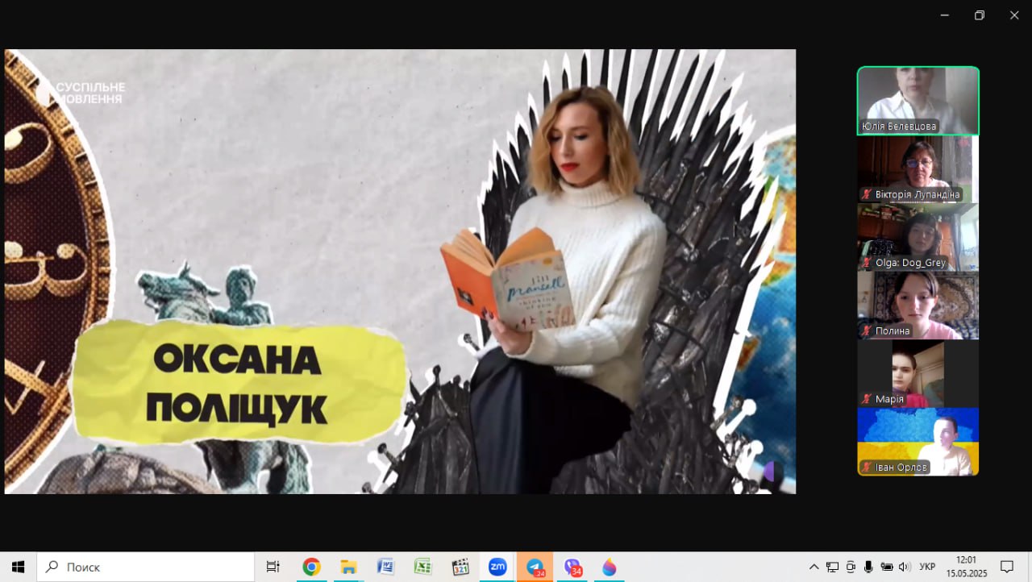Select Полина's video thumbnail
The width and height of the screenshot is (1032, 582).
click(x=918, y=306)
